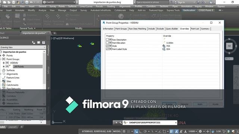The height and width of the screenshot is (134, 239).
Task: Switch to the Point Groups tab
Action: click(x=121, y=29)
